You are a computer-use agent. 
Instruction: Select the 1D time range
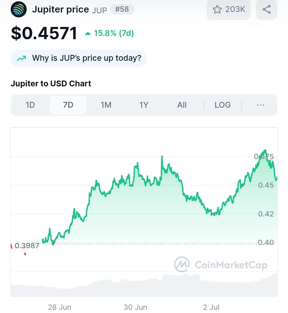pyautogui.click(x=30, y=105)
